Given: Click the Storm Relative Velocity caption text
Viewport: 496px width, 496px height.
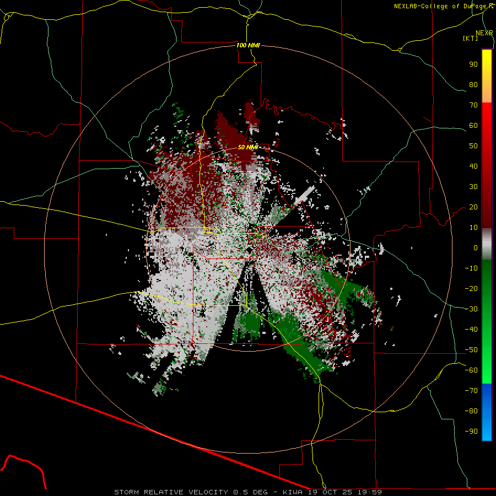Looking at the screenshot, I should [x=247, y=492].
